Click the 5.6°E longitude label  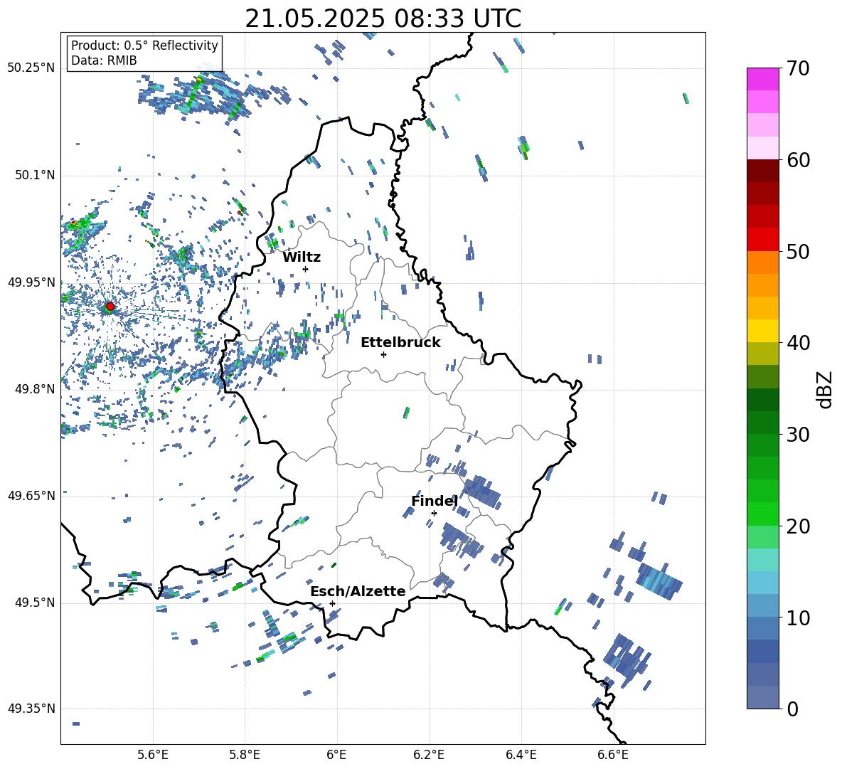tap(153, 755)
